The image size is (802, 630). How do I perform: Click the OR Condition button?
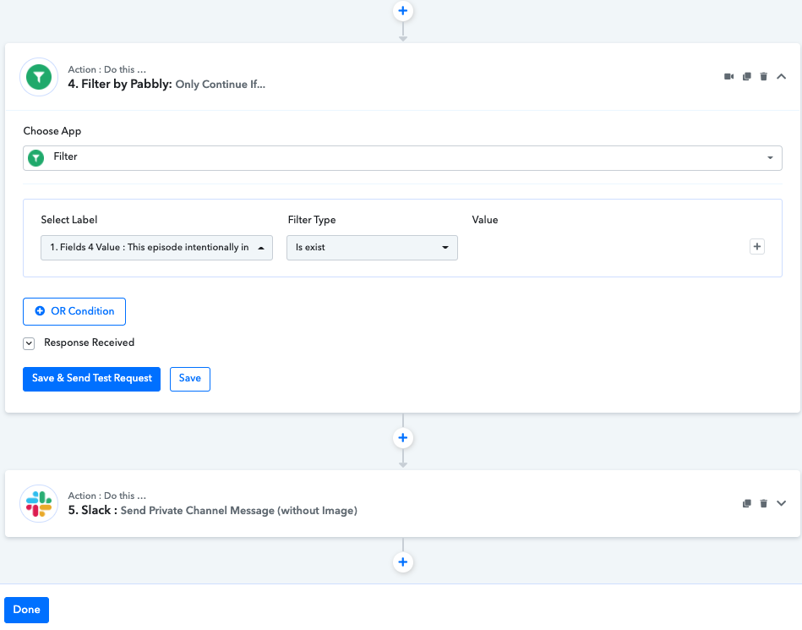[x=74, y=311]
